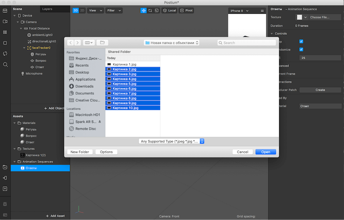Select the move tool in viewport toolbar
This screenshot has width=344, height=220.
point(143,11)
